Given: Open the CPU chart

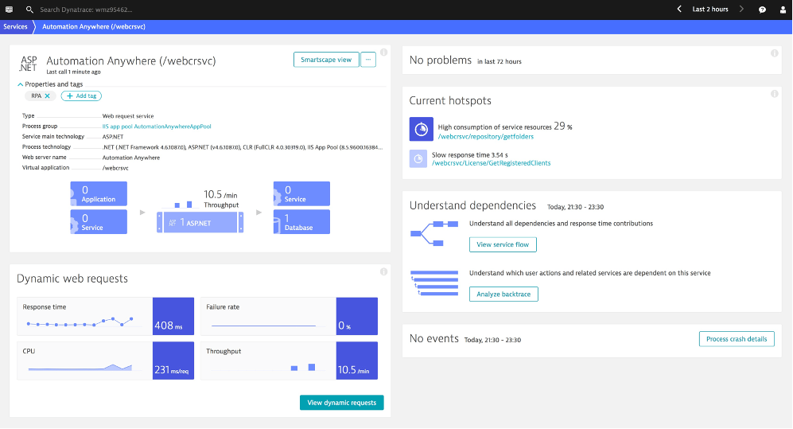Looking at the screenshot, I should [85, 361].
